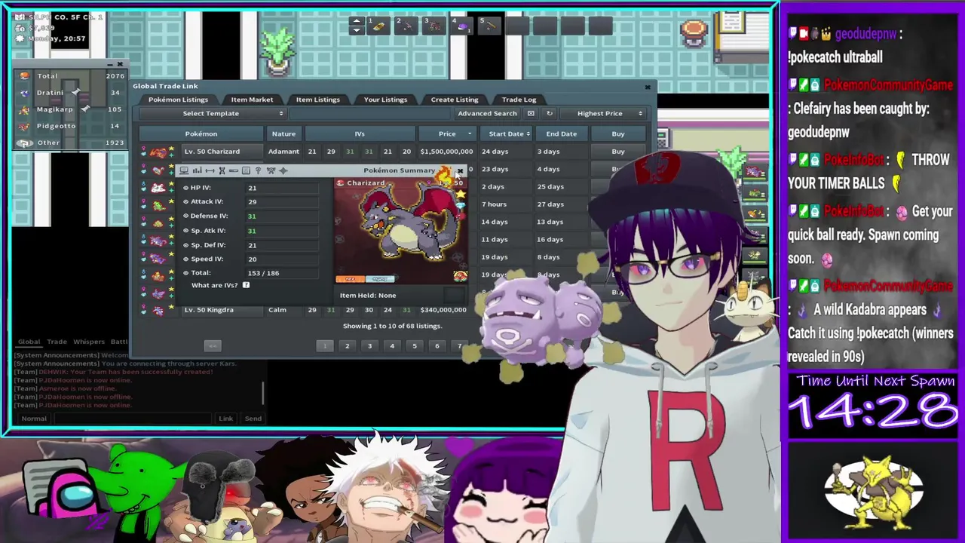Toggle the pin next to Dratini counter
Viewport: 965px width, 543px height.
[75, 93]
